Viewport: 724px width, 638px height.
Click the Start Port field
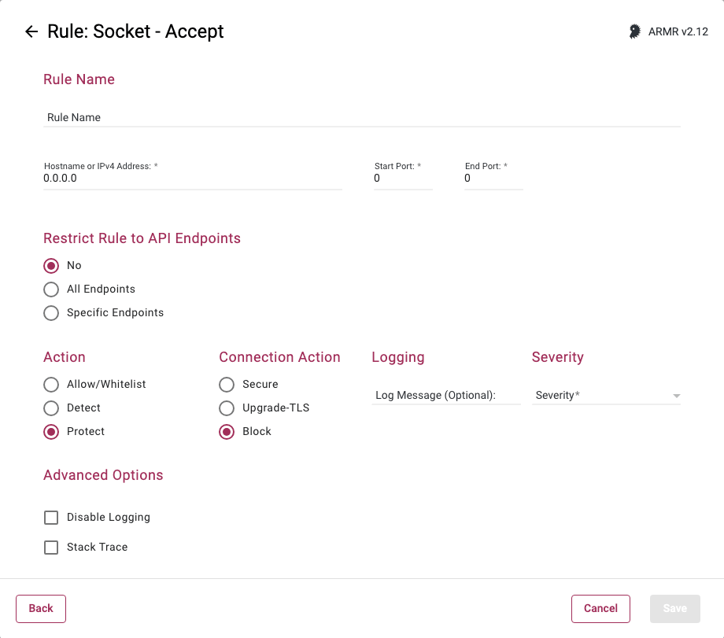coord(402,179)
